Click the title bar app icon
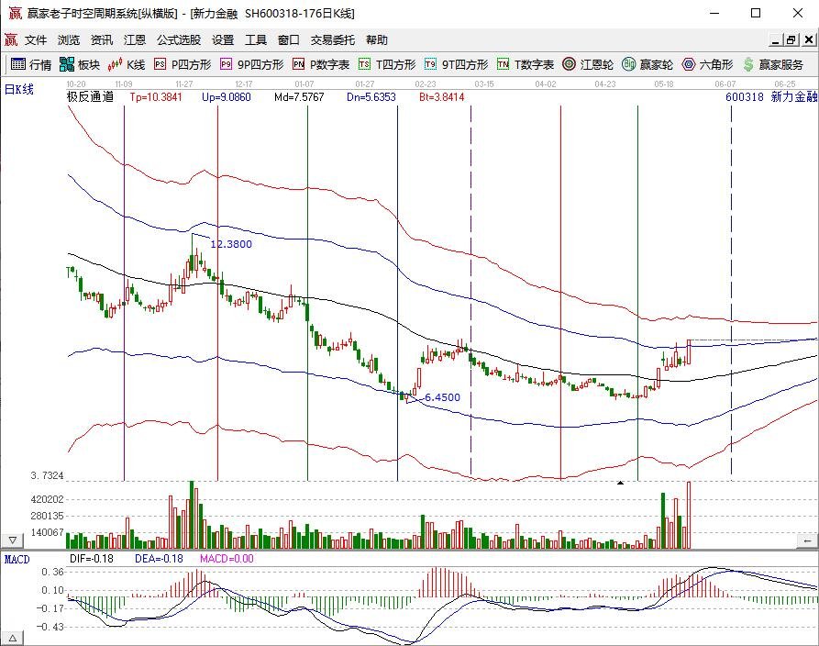 [x=15, y=13]
